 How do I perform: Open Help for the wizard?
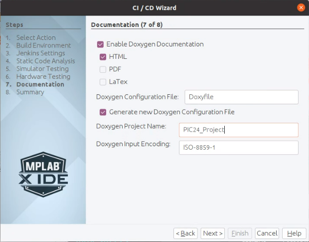294,233
